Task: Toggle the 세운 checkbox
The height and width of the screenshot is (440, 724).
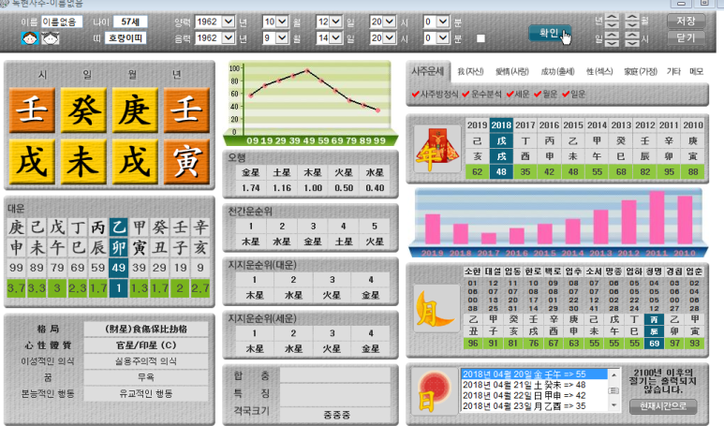Action: 510,95
